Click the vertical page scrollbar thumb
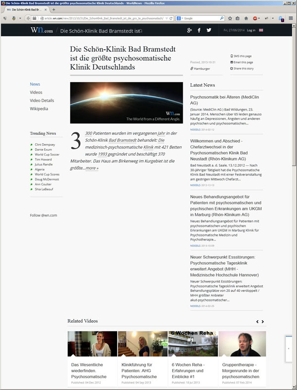297x390 pixels. pyautogui.click(x=294, y=97)
